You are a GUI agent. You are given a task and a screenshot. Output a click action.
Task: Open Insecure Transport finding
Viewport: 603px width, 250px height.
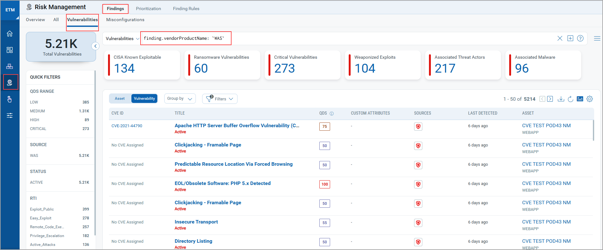click(x=196, y=222)
